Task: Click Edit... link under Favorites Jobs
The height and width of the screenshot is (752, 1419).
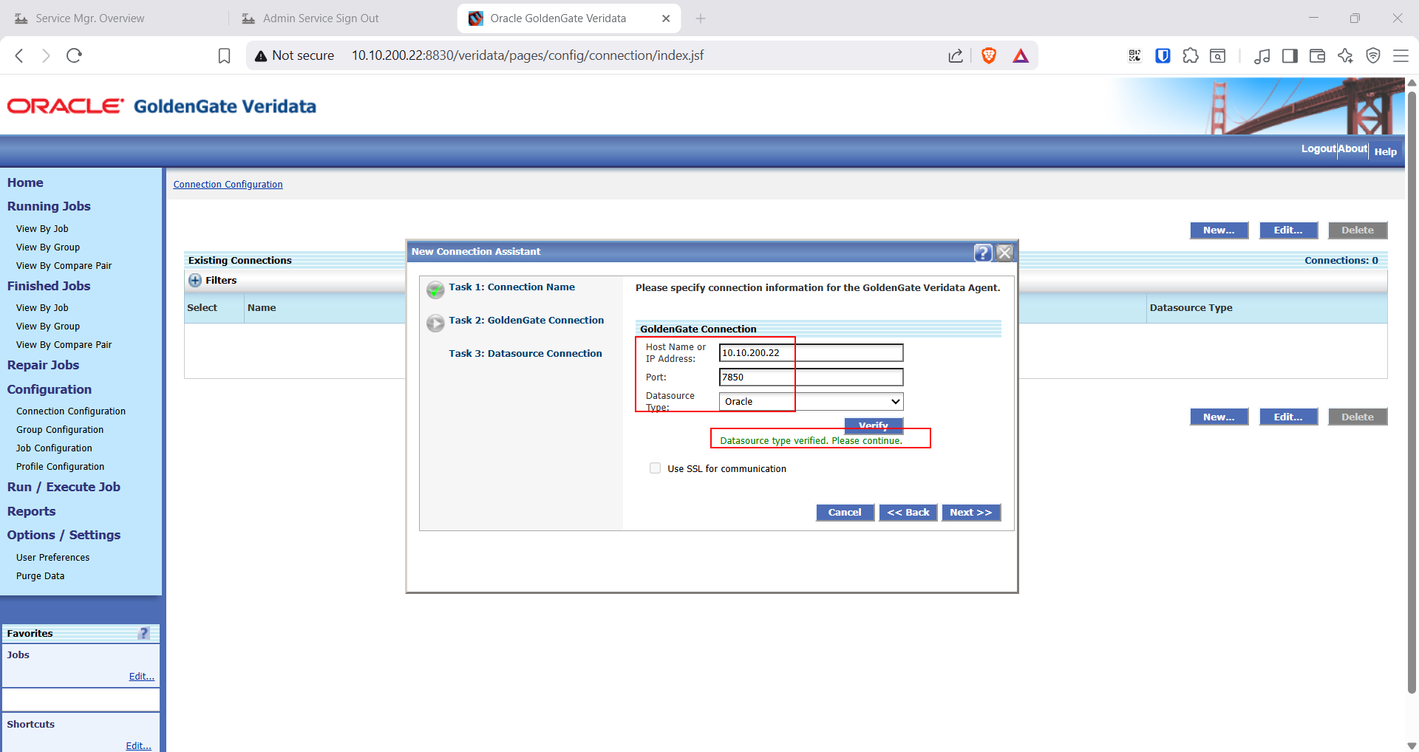Action: [x=141, y=677]
